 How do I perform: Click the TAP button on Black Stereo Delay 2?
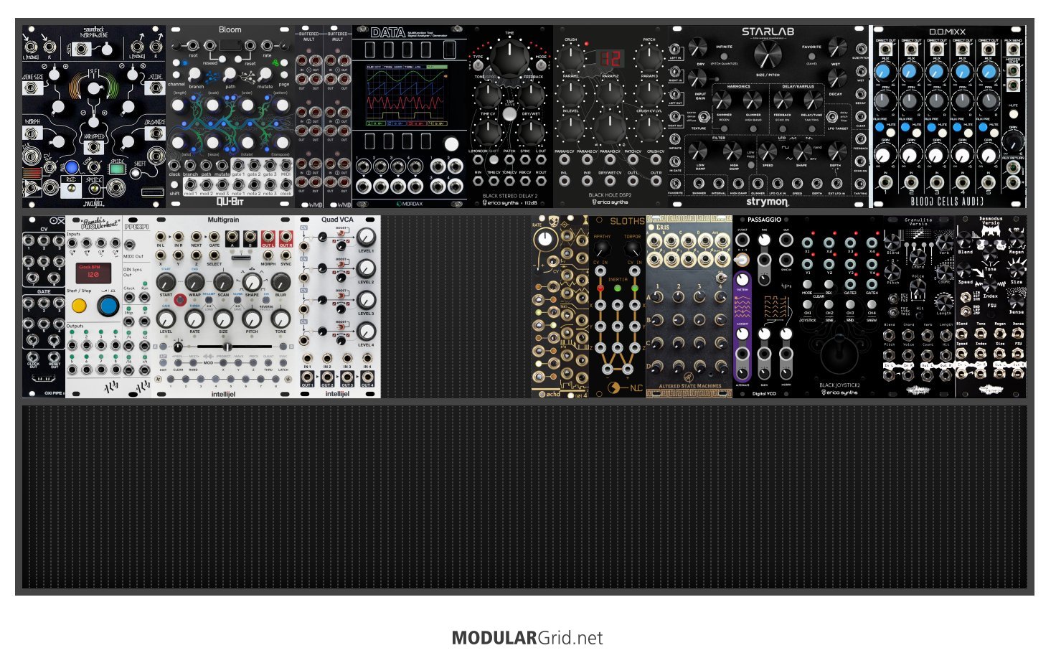pyautogui.click(x=509, y=113)
